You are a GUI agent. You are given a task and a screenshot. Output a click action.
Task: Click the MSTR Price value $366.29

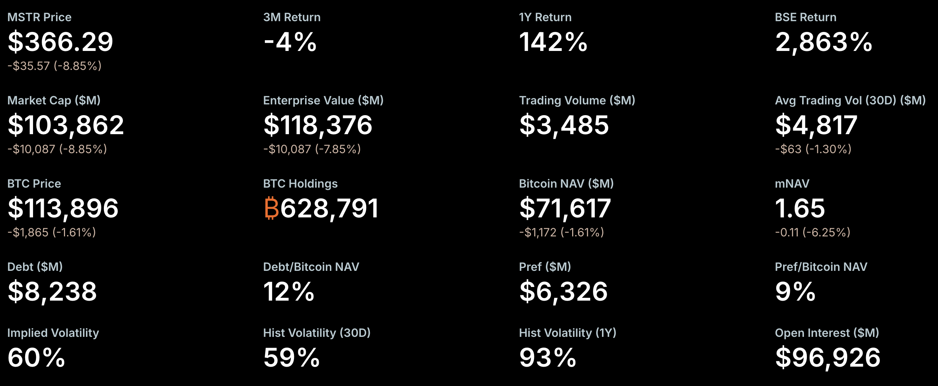click(60, 42)
